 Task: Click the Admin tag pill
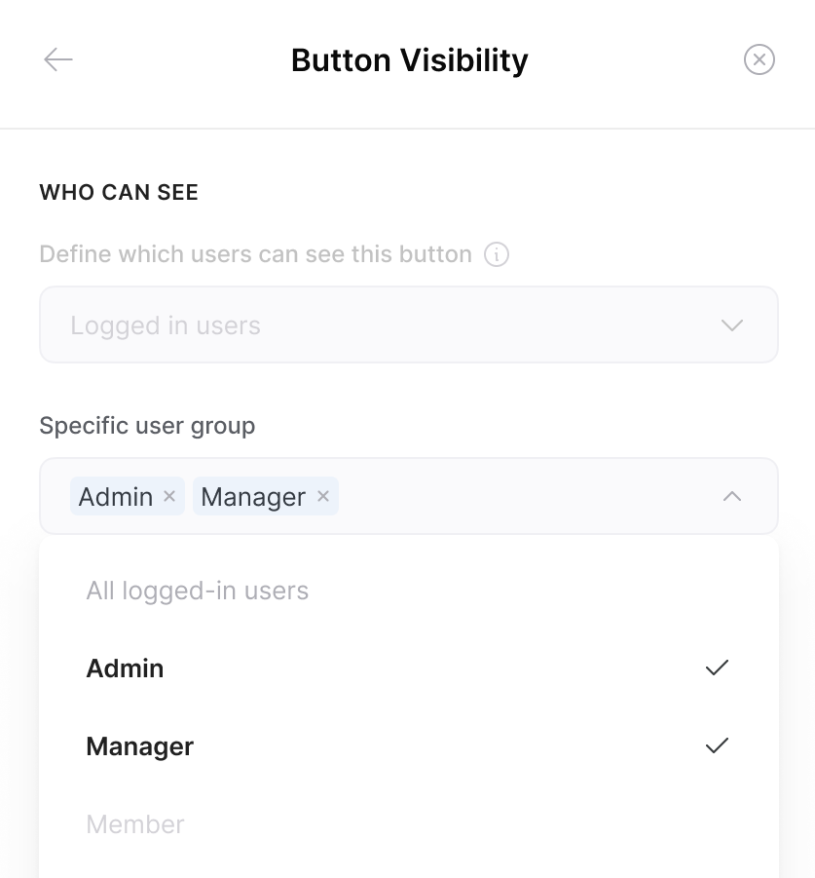[117, 496]
